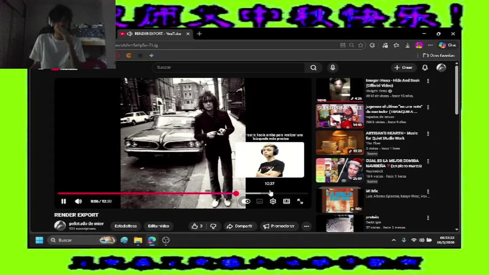The width and height of the screenshot is (489, 275).
Task: Open the Edge three-dots menu
Action: (x=430, y=45)
